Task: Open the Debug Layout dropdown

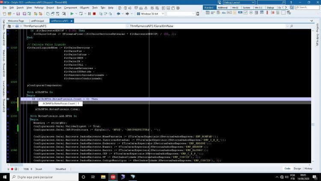Action: pyautogui.click(x=239, y=3)
